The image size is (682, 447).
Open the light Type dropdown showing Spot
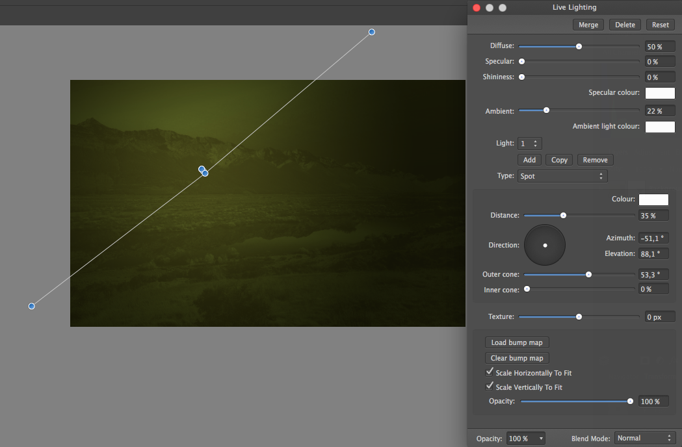tap(562, 175)
